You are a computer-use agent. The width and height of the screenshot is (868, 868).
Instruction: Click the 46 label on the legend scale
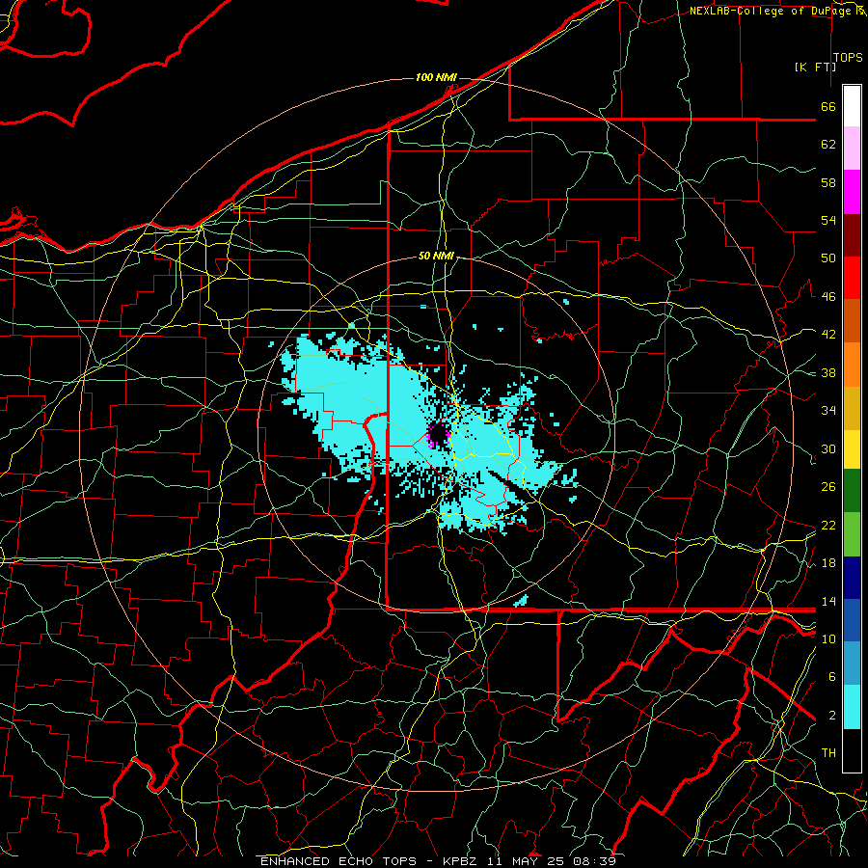tap(828, 297)
